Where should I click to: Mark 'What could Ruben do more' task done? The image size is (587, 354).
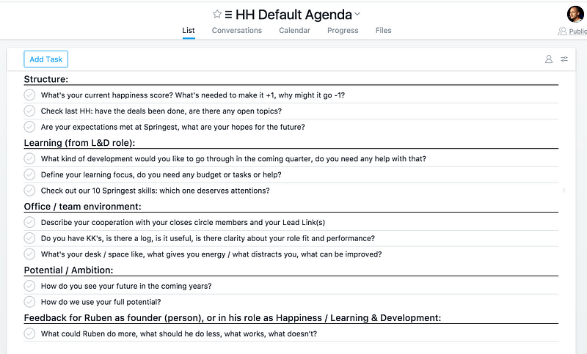tap(29, 333)
